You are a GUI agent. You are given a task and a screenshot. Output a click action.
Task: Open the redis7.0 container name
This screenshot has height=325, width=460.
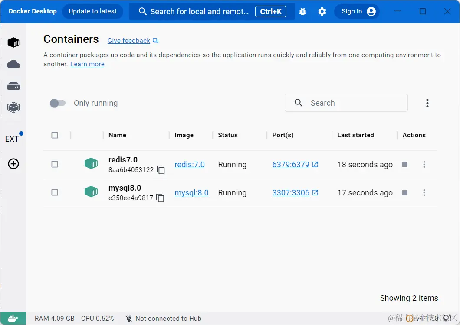123,160
